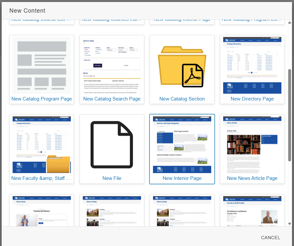
Task: Click the New Directory Page label
Action: [252, 99]
